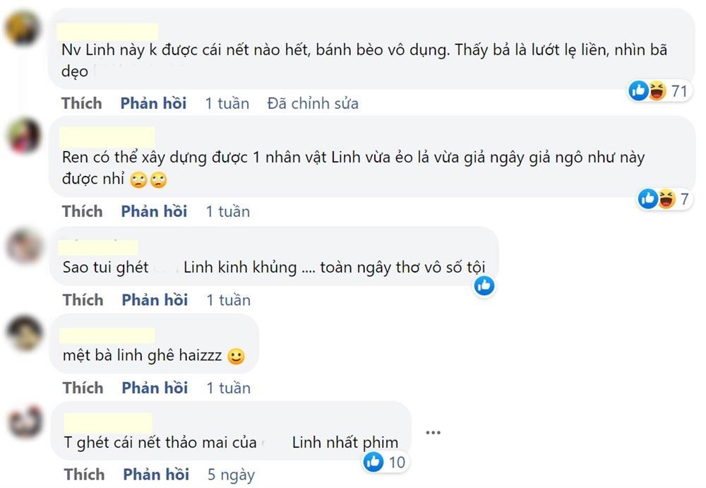Screen dimensions: 706x488
Task: Click '1 tuần' timestamp on the first comment
Action: click(227, 103)
